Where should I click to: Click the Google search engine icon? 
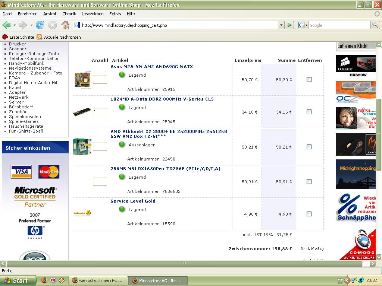[301, 25]
